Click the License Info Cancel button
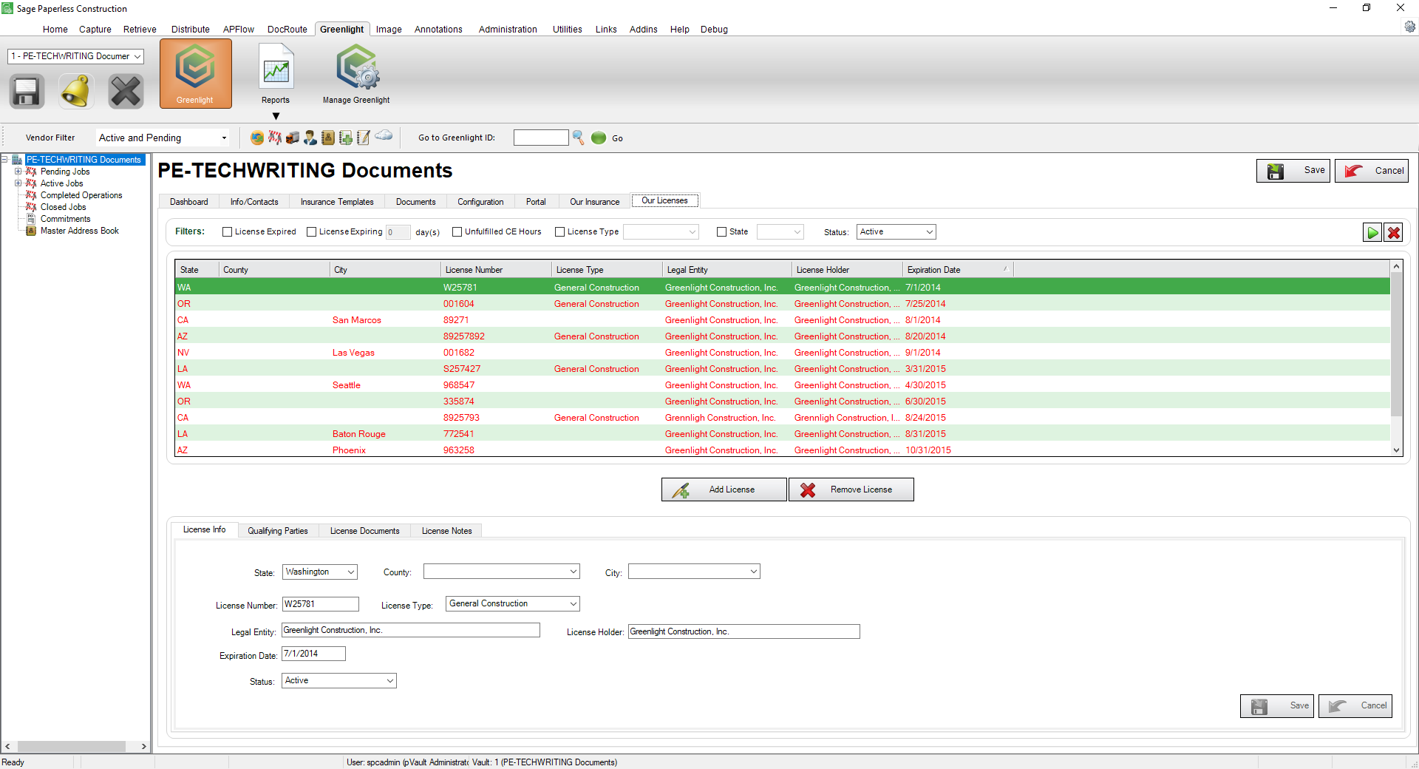The height and width of the screenshot is (769, 1419). [1355, 706]
